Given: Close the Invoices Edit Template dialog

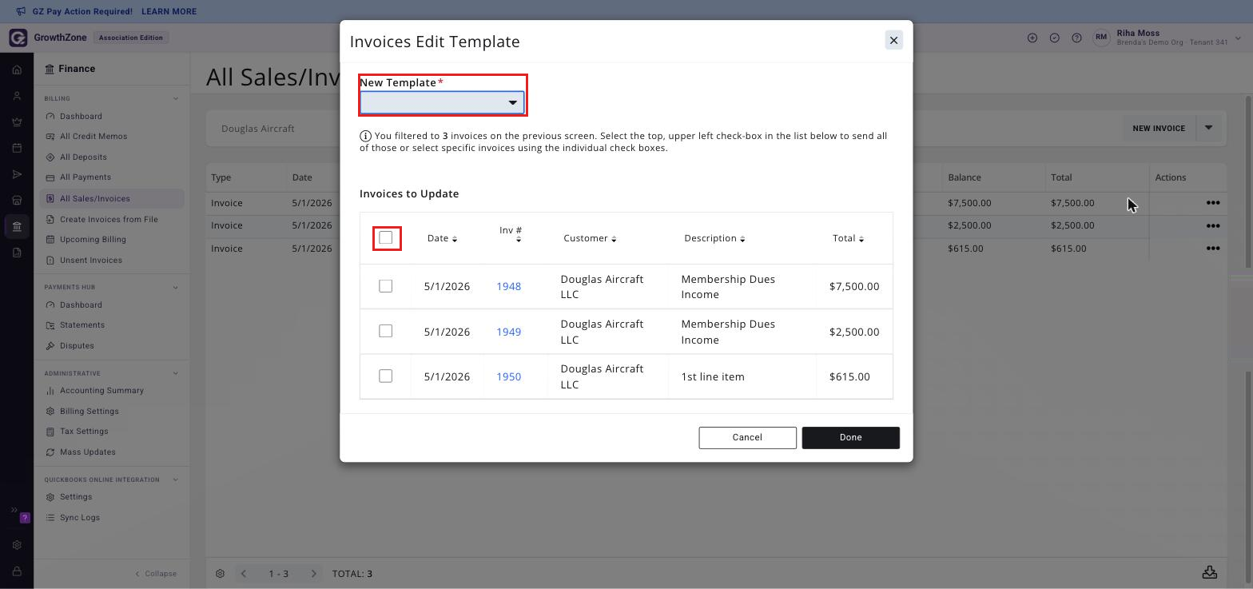Looking at the screenshot, I should (x=893, y=40).
